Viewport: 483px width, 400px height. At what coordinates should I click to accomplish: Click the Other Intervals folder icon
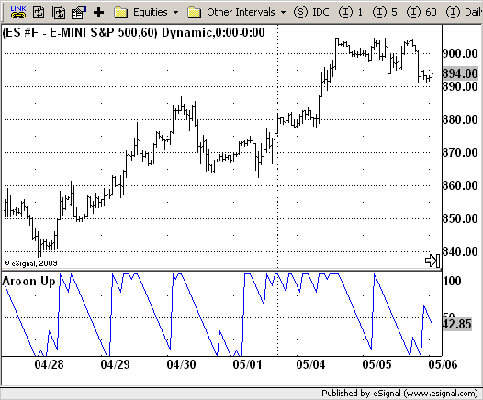[195, 13]
